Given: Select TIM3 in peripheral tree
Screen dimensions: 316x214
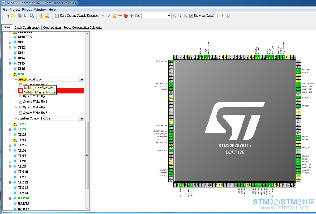Looking at the screenshot, I should coord(22,135).
